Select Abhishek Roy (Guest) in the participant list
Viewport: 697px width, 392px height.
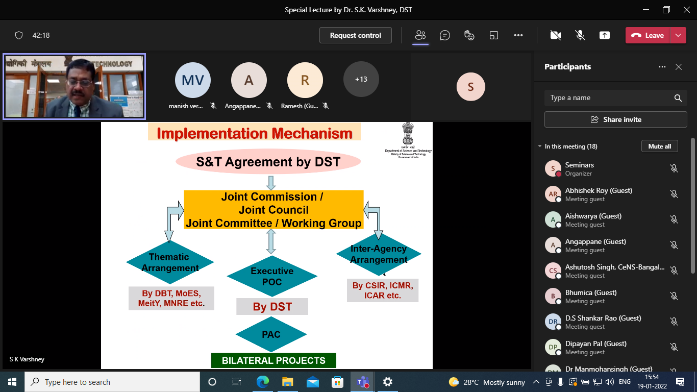[x=612, y=194]
